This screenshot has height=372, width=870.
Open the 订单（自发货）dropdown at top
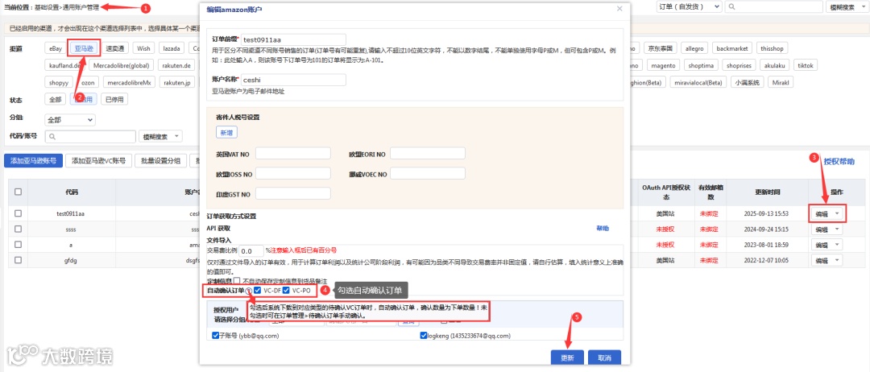click(x=689, y=6)
